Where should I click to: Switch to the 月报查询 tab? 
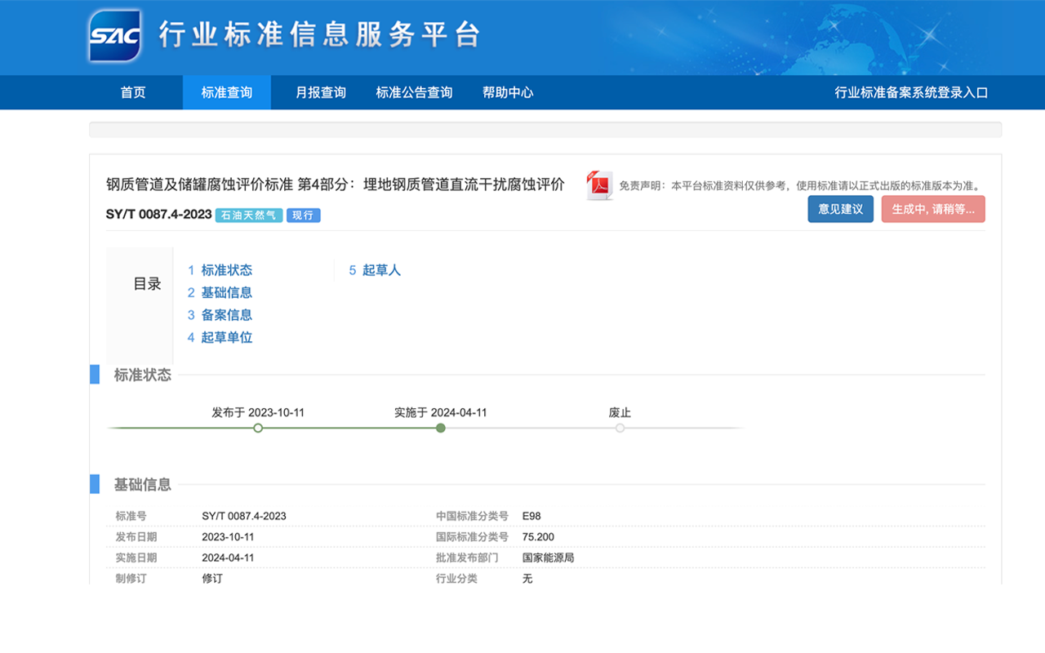319,92
